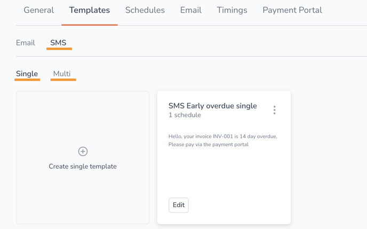Click the plus circle icon to add template
This screenshot has width=367, height=229.
coord(83,152)
